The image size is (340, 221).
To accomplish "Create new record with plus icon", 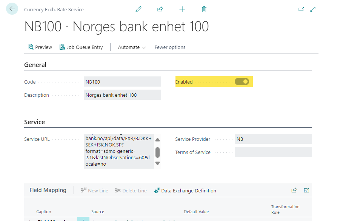I will coord(182,9).
